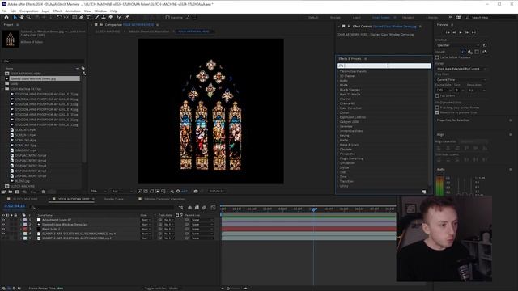Click trash delete icon in Project panel
The image size is (518, 291).
43,192
